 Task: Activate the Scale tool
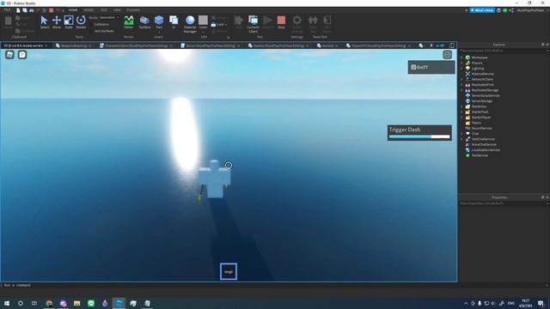point(69,21)
